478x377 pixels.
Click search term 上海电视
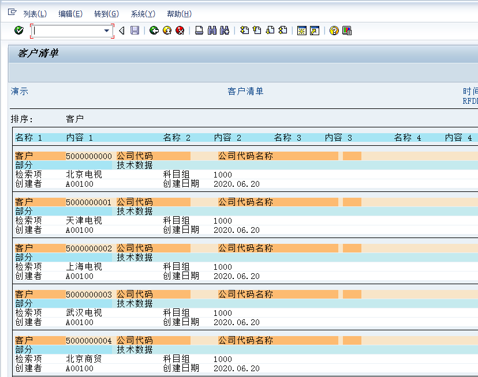click(x=84, y=267)
